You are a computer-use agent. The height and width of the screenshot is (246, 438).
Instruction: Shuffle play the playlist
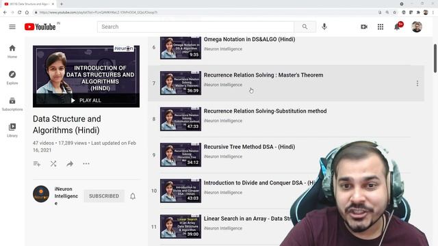tap(53, 164)
